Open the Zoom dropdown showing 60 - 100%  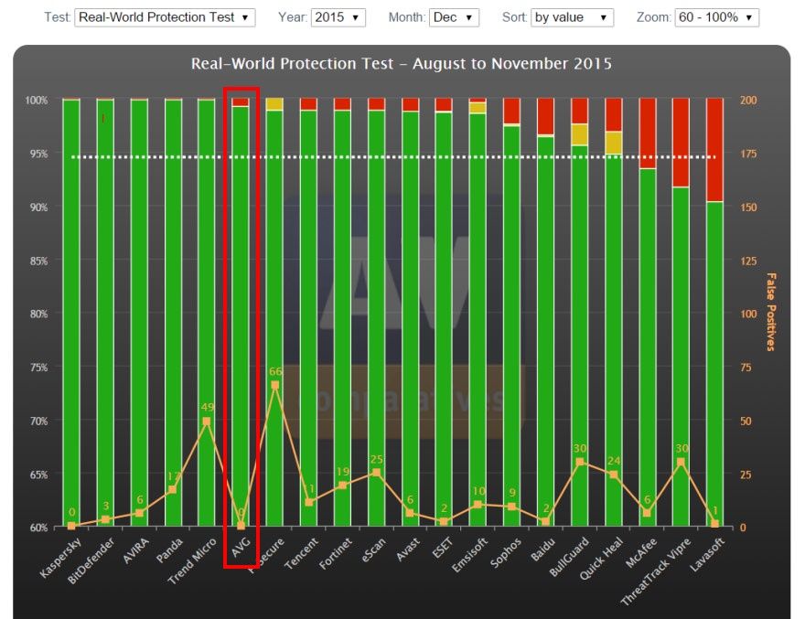coord(716,17)
